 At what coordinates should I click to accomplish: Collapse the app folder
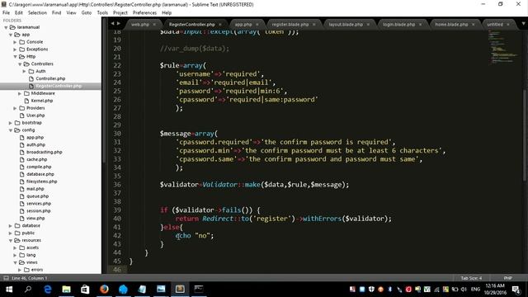pyautogui.click(x=11, y=35)
